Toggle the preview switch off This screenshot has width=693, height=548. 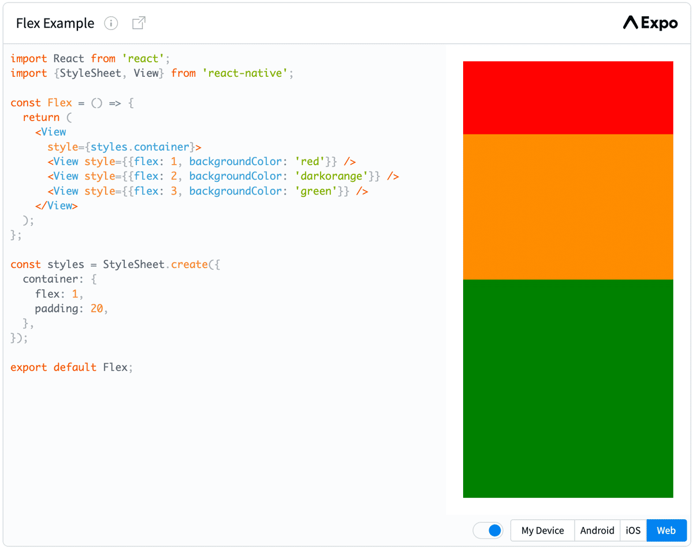[x=488, y=530]
